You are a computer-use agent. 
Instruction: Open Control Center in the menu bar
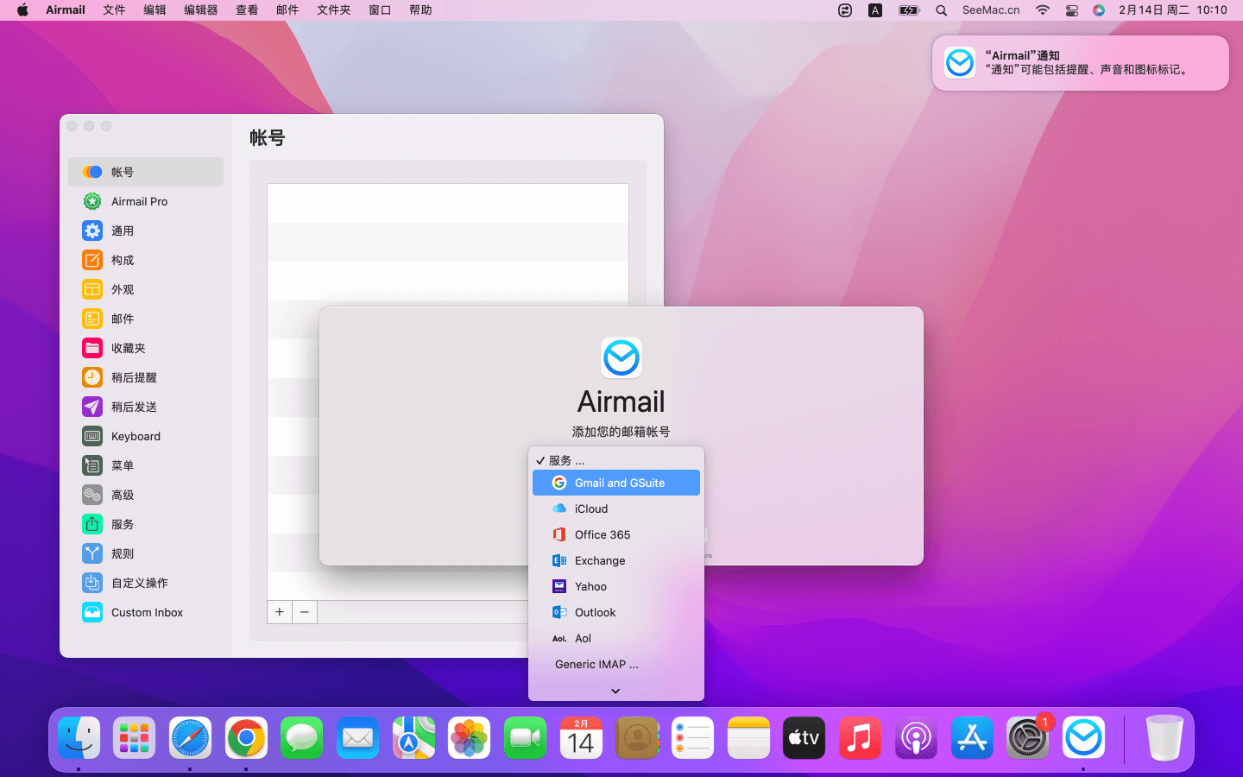pos(1071,10)
